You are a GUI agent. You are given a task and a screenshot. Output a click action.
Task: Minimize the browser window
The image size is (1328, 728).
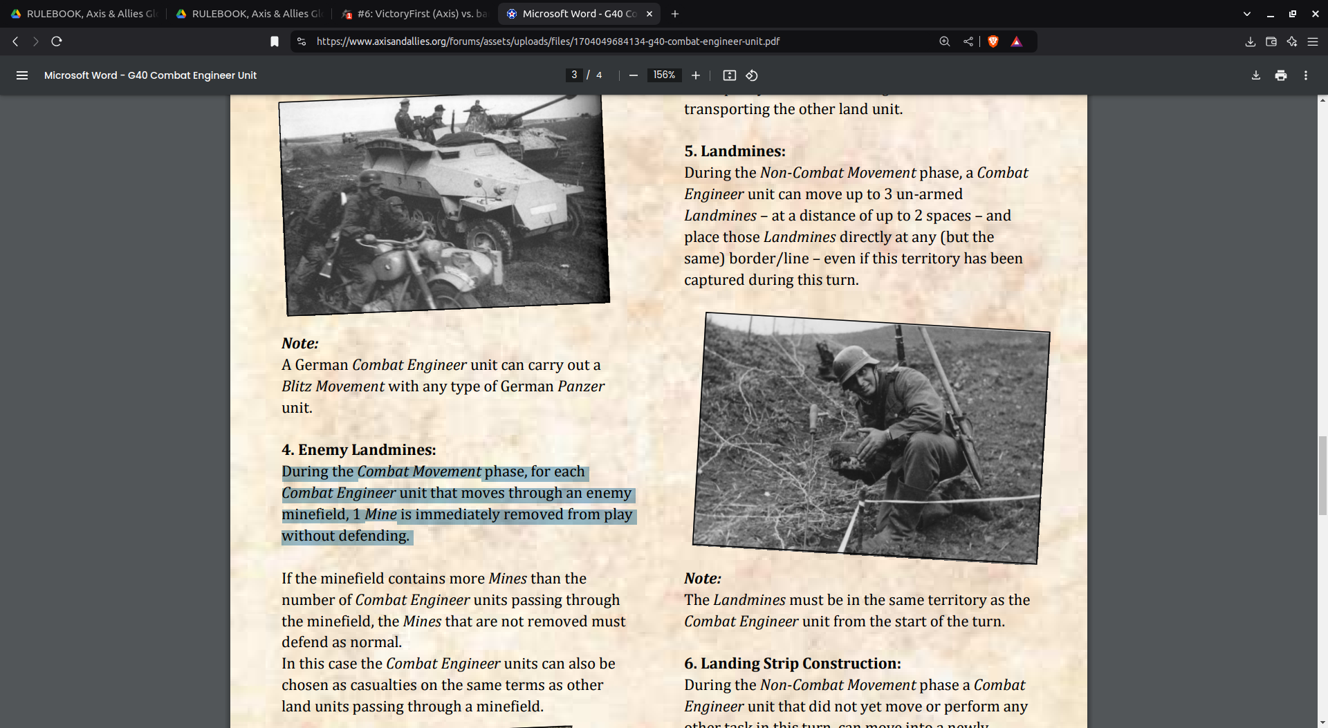(x=1271, y=14)
